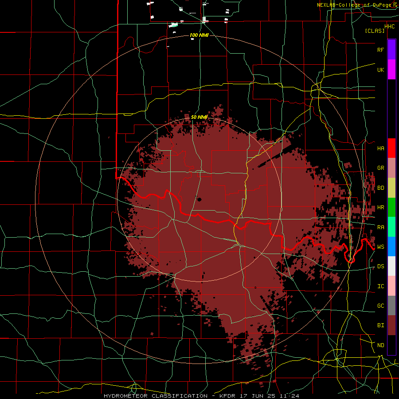Viewport: 399px width, 399px height.
Task: Click the WS legend label
Action: coord(380,246)
